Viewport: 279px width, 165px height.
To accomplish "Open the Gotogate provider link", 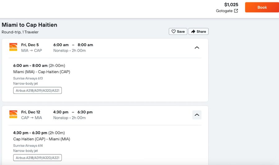I will click(x=224, y=11).
